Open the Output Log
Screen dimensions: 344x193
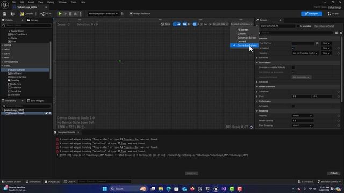pyautogui.click(x=52, y=182)
